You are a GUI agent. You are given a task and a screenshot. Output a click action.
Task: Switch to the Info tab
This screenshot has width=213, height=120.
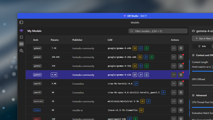tap(202, 46)
